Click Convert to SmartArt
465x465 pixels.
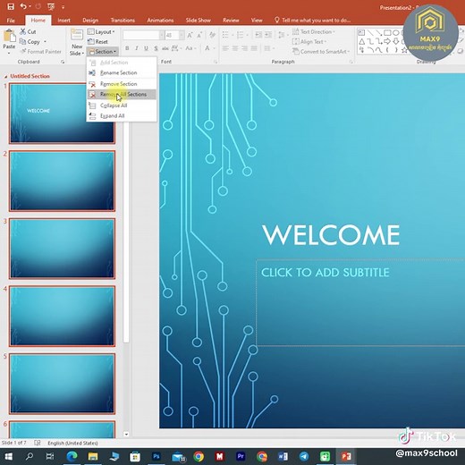click(x=321, y=52)
